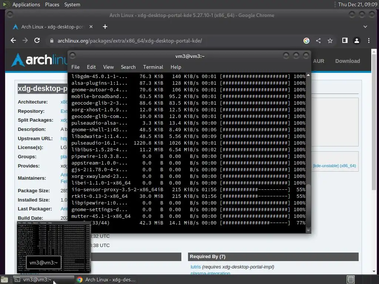Screen dimensions: 379x284
Task: Click the terminal window menu button
Action: click(x=73, y=56)
